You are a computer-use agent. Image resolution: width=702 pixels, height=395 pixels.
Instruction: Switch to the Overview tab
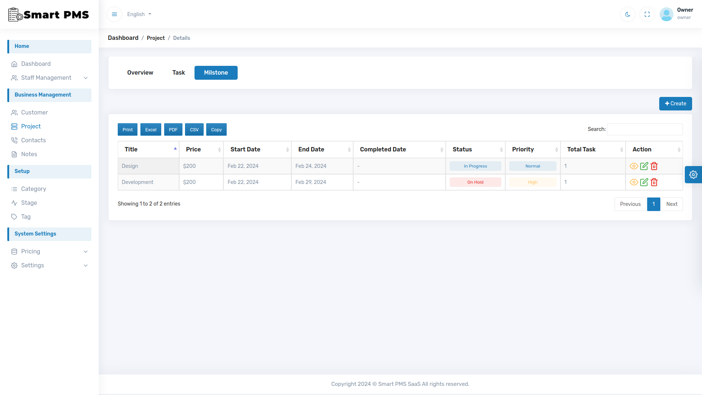pyautogui.click(x=140, y=72)
